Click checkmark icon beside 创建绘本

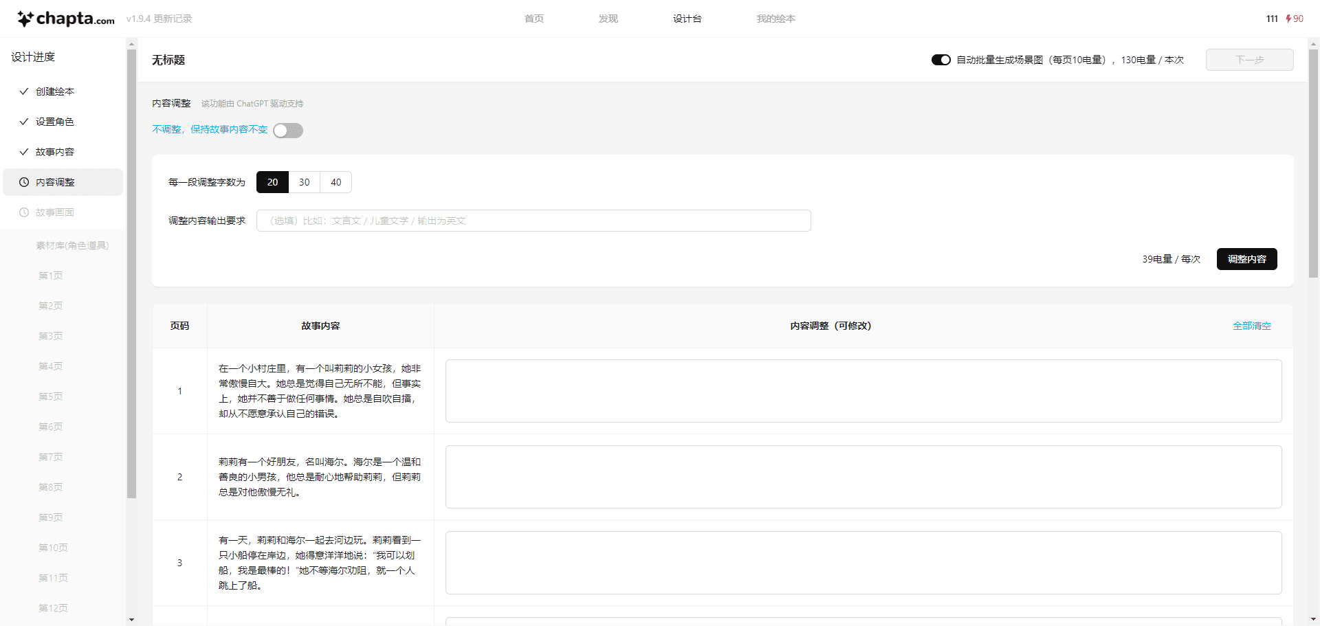point(24,91)
